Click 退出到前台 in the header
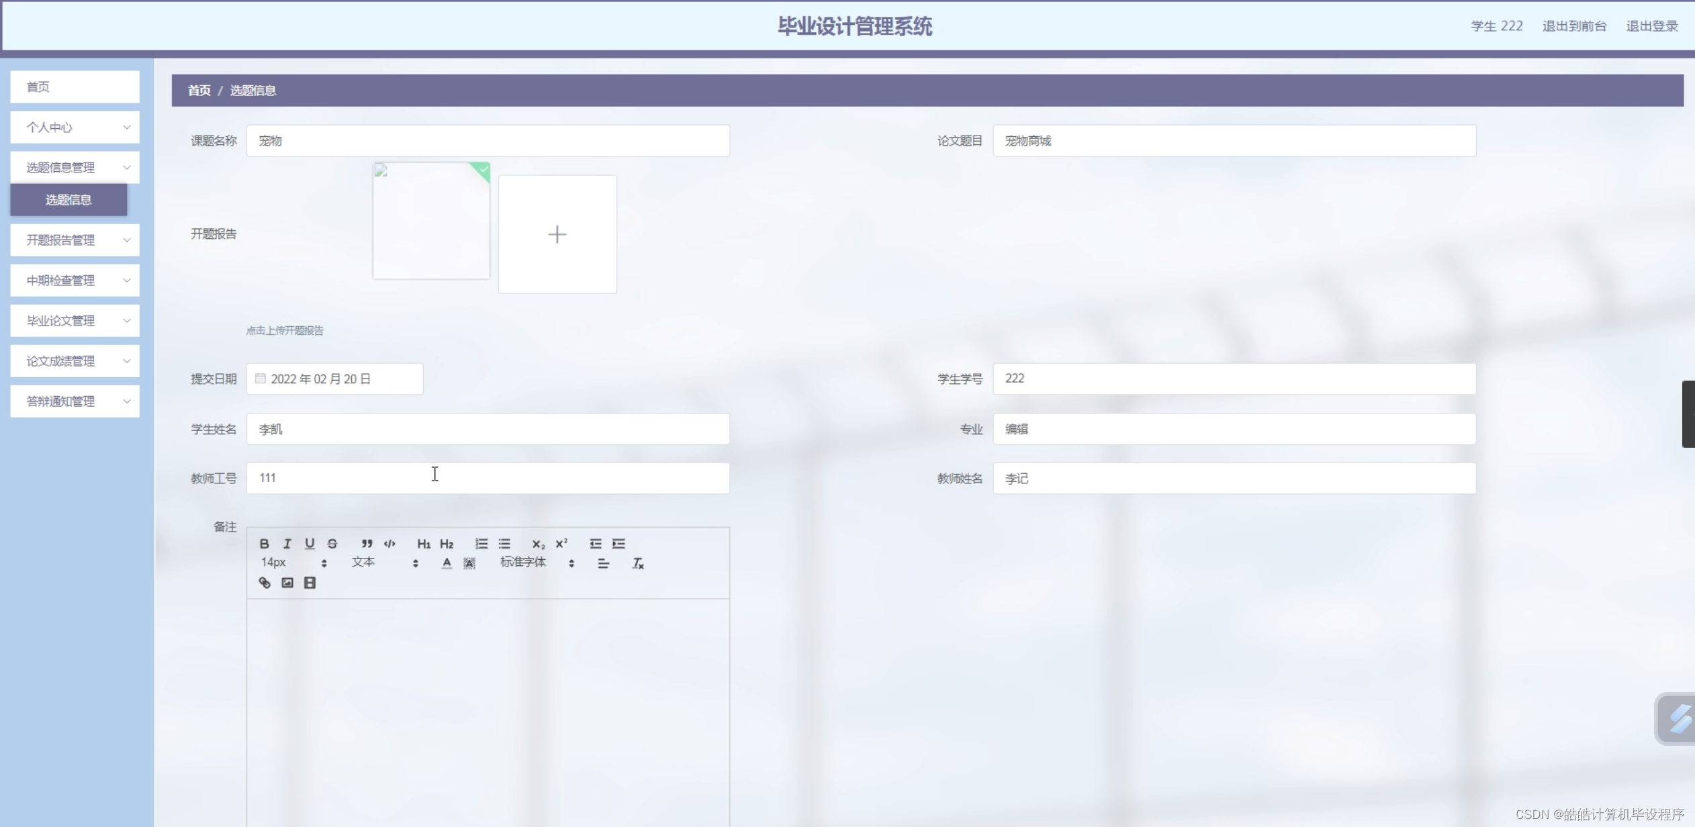 point(1574,26)
